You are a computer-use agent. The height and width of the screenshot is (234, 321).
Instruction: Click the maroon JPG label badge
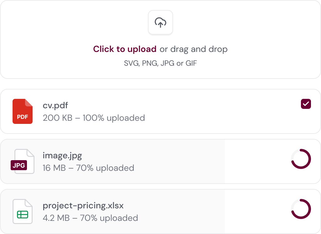pyautogui.click(x=19, y=165)
